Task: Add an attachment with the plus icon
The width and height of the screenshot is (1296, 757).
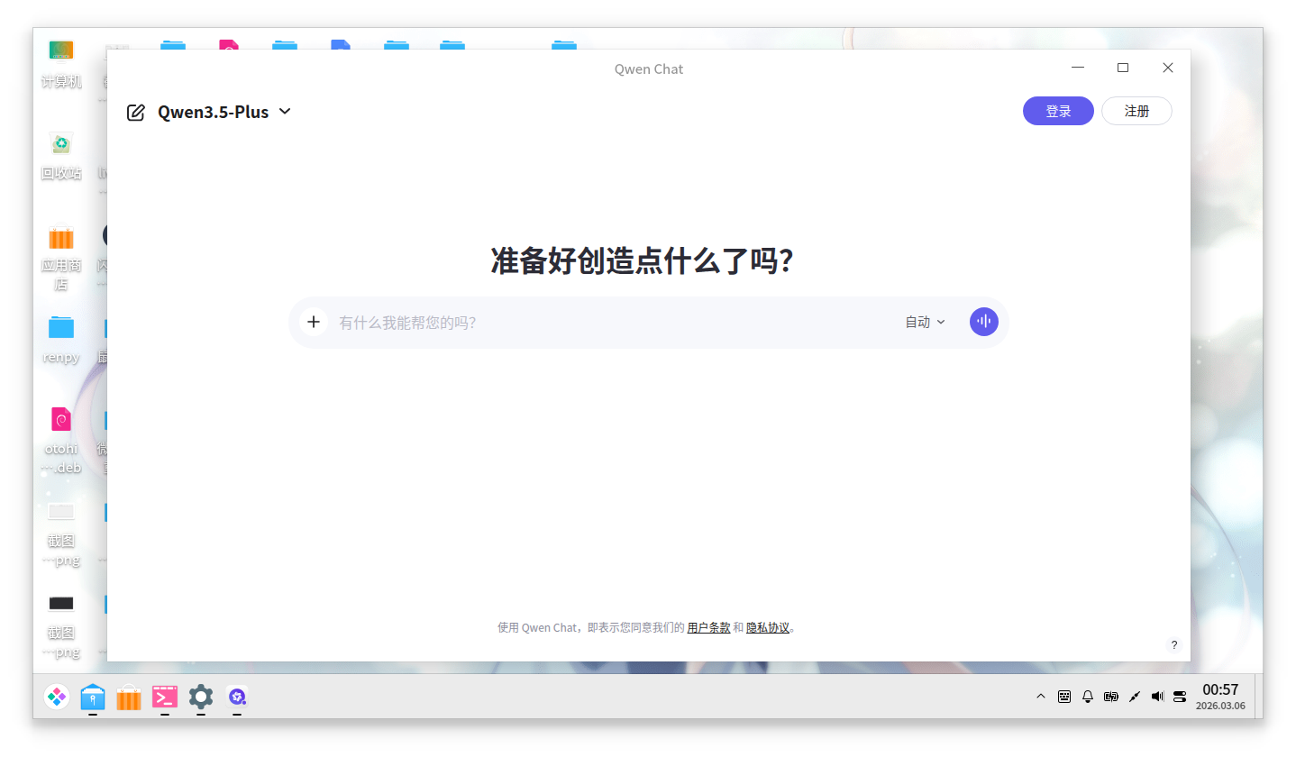Action: point(314,322)
